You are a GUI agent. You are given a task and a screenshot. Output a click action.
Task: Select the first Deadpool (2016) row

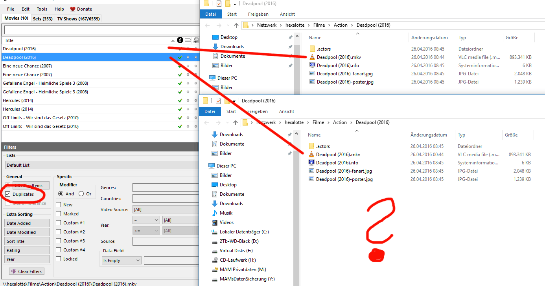(x=100, y=49)
